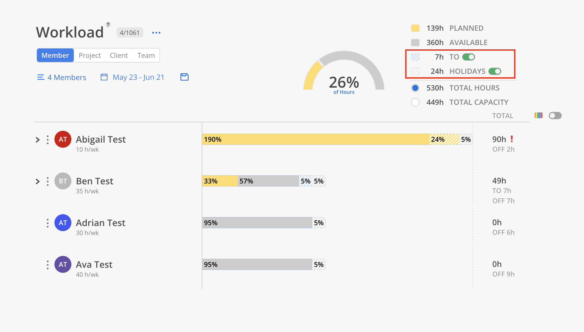Click the May 23 - Jun 21 date link
The height and width of the screenshot is (332, 584).
pos(138,77)
